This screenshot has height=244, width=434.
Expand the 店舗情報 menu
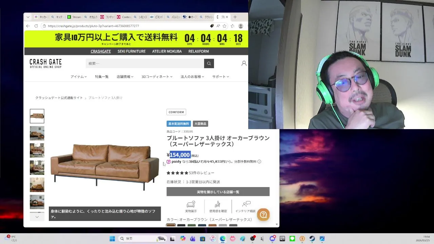click(125, 77)
